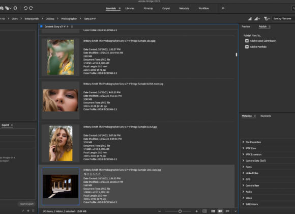
Task: Switch to the Output workspace
Action: pos(166,8)
